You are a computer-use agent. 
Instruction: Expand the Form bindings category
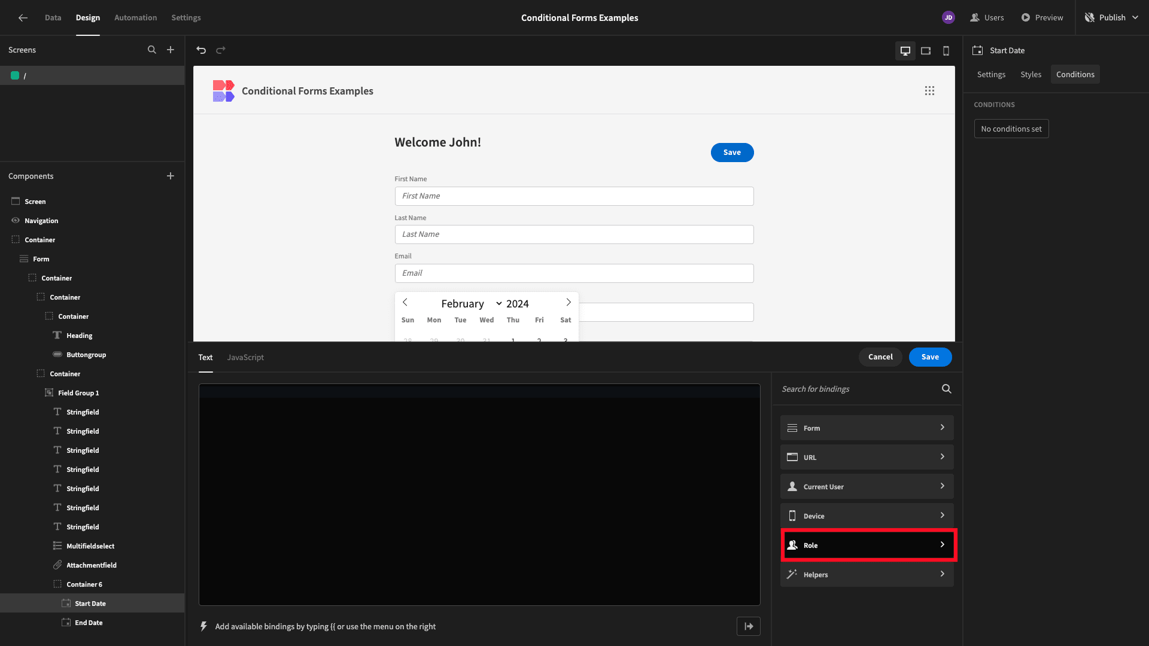tap(867, 428)
